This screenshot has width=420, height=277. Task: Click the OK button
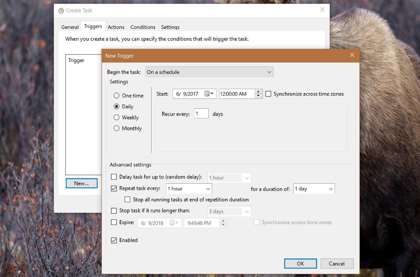(300, 263)
